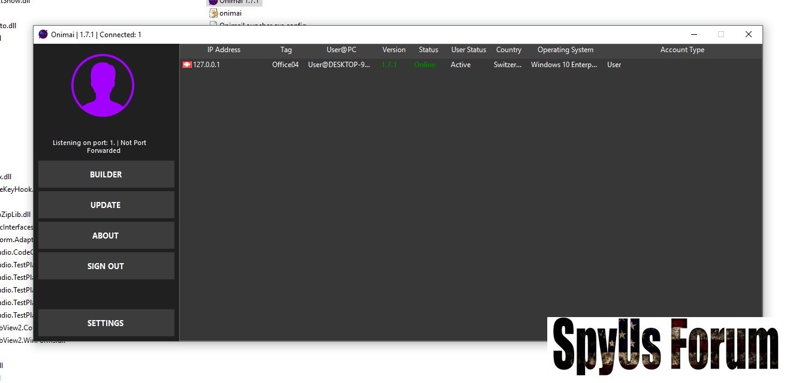Open the ABOUT section
Image resolution: width=790 pixels, height=383 pixels.
(106, 236)
